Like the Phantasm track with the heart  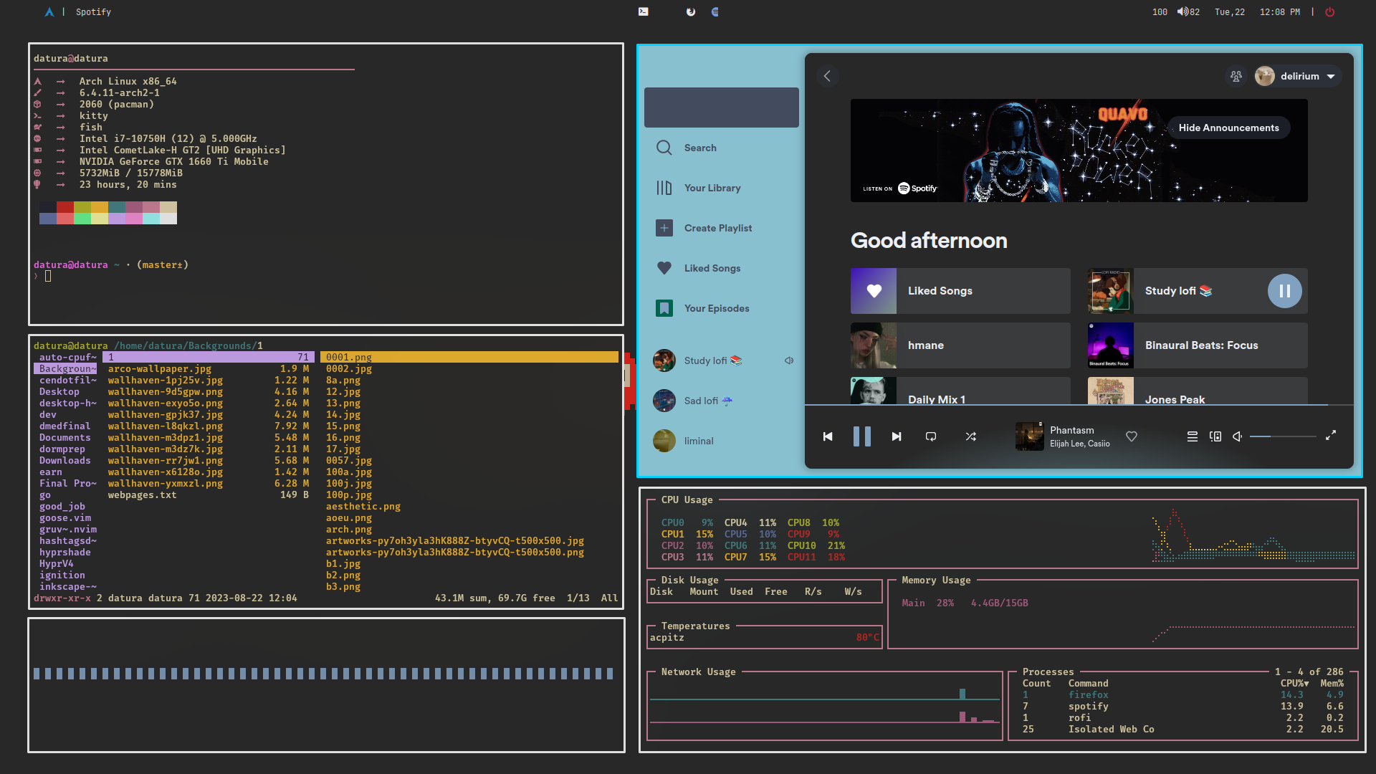1132,436
